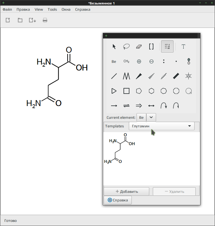Open the current element dropdown arrow

151,117
